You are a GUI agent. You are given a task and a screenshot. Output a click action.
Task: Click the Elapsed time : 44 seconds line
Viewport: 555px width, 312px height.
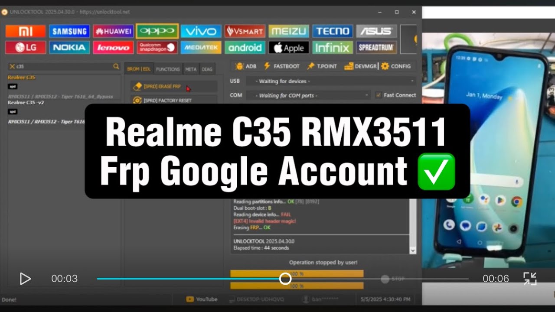(x=261, y=248)
